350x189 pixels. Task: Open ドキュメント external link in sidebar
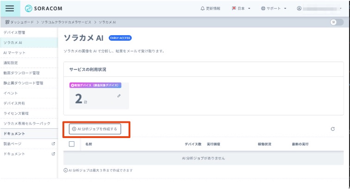[x=29, y=154]
